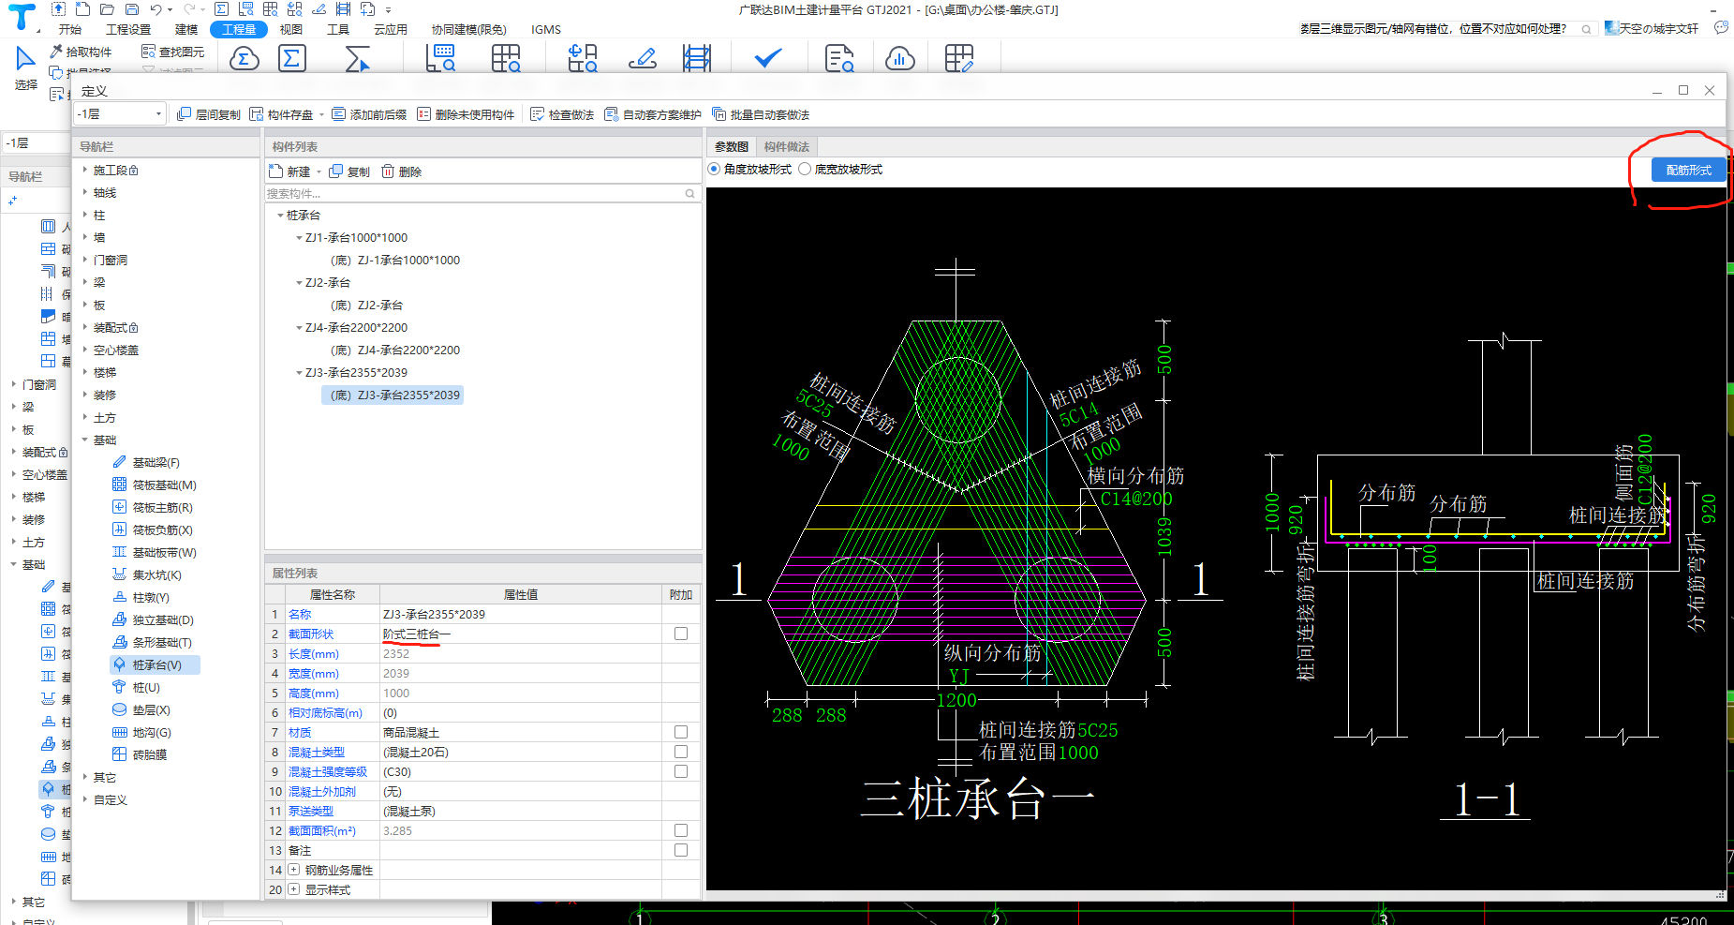1734x925 pixels.
Task: Expand the 柱 category in navigation bar
Action: point(85,215)
